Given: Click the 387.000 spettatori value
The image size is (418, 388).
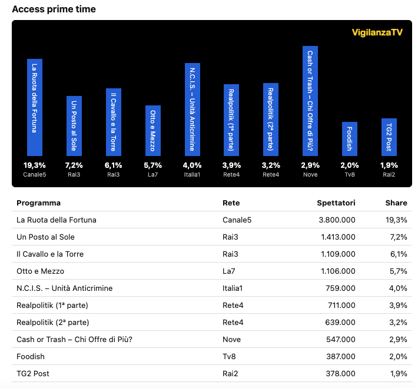Looking at the screenshot, I should (341, 357).
